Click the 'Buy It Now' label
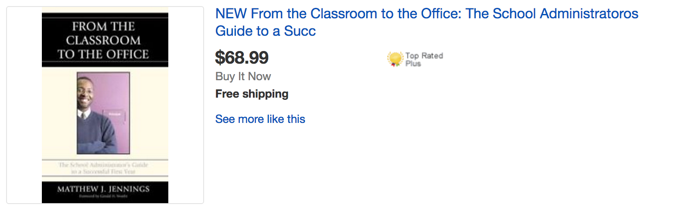Viewport: 675px width, 211px height. click(x=243, y=76)
